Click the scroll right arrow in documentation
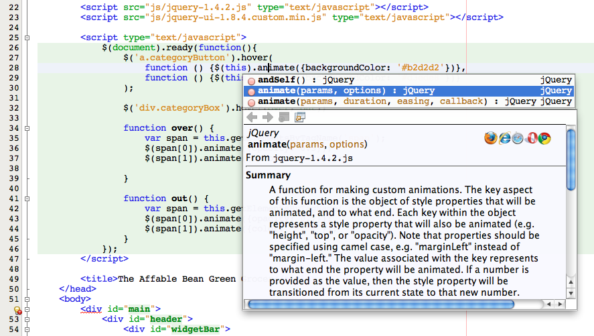 [560, 304]
